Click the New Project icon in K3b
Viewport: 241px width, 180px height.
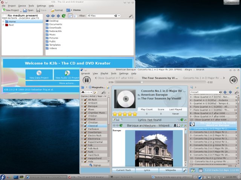coord(3,10)
